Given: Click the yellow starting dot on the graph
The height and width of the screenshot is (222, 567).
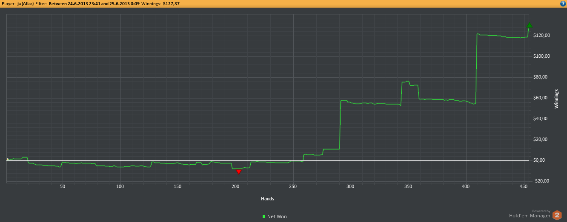Looking at the screenshot, I should [x=8, y=159].
